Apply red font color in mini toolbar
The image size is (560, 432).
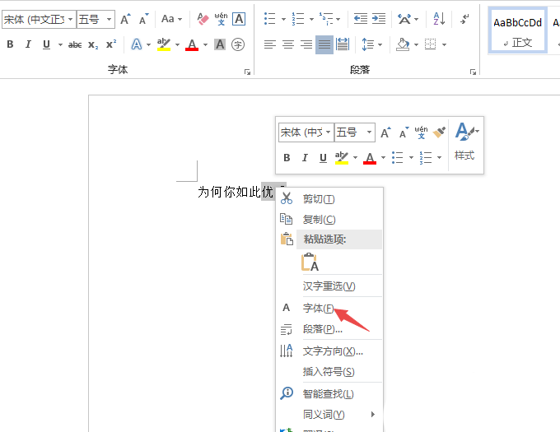(370, 158)
